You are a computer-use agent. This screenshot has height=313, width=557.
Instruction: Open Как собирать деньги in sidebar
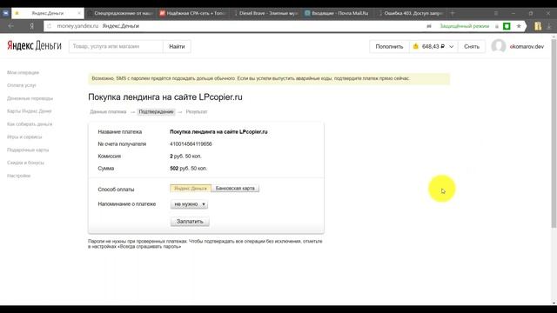30,124
